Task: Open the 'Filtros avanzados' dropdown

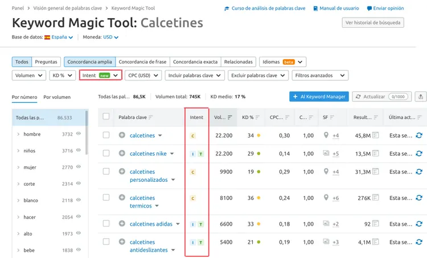Action: tap(320, 76)
